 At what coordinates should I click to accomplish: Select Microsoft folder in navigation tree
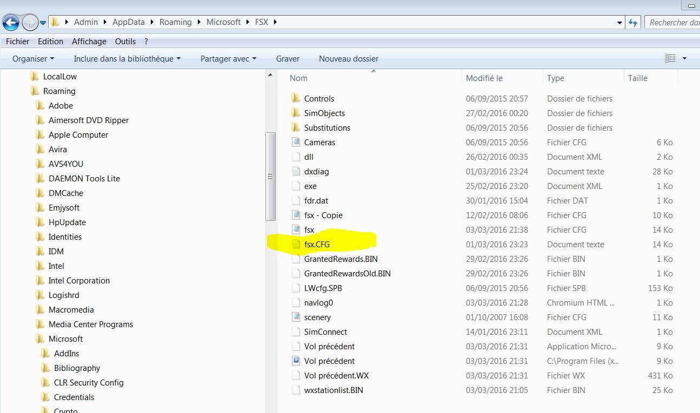pos(66,338)
